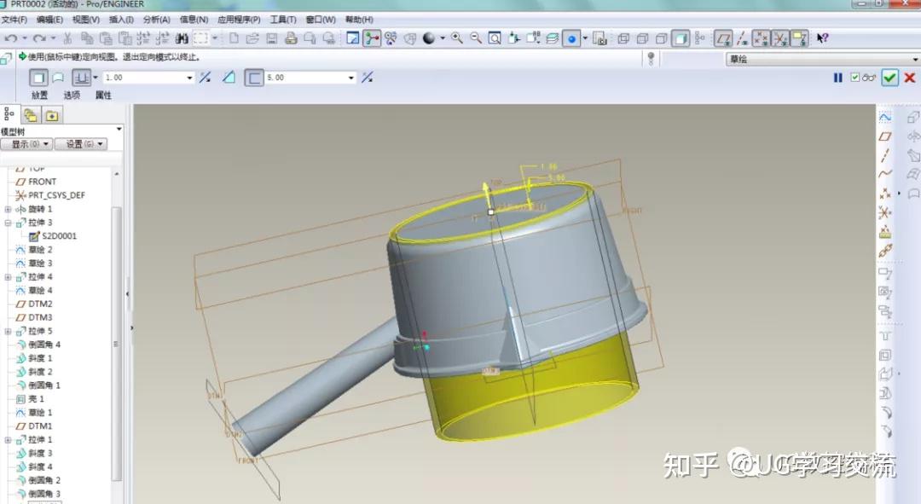Click the New file icon
Screen dimensions: 921x504
click(x=234, y=38)
